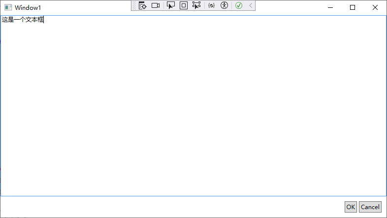Viewport: 387px width, 218px height.
Task: Click inside the text box with Chinese text
Action: pyautogui.click(x=193, y=106)
